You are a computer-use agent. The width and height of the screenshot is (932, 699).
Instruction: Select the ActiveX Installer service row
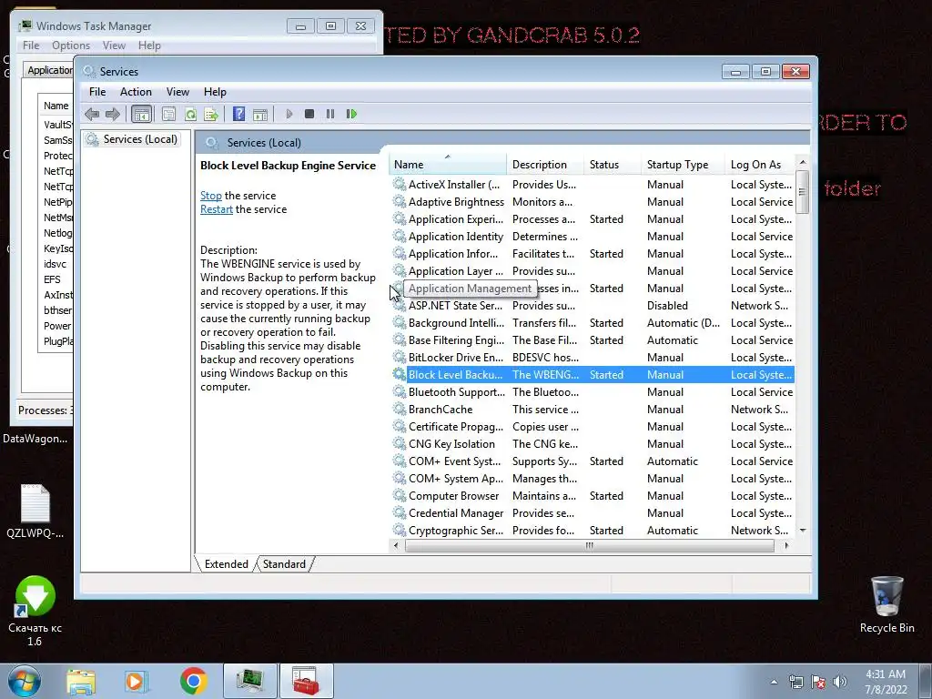tap(593, 185)
